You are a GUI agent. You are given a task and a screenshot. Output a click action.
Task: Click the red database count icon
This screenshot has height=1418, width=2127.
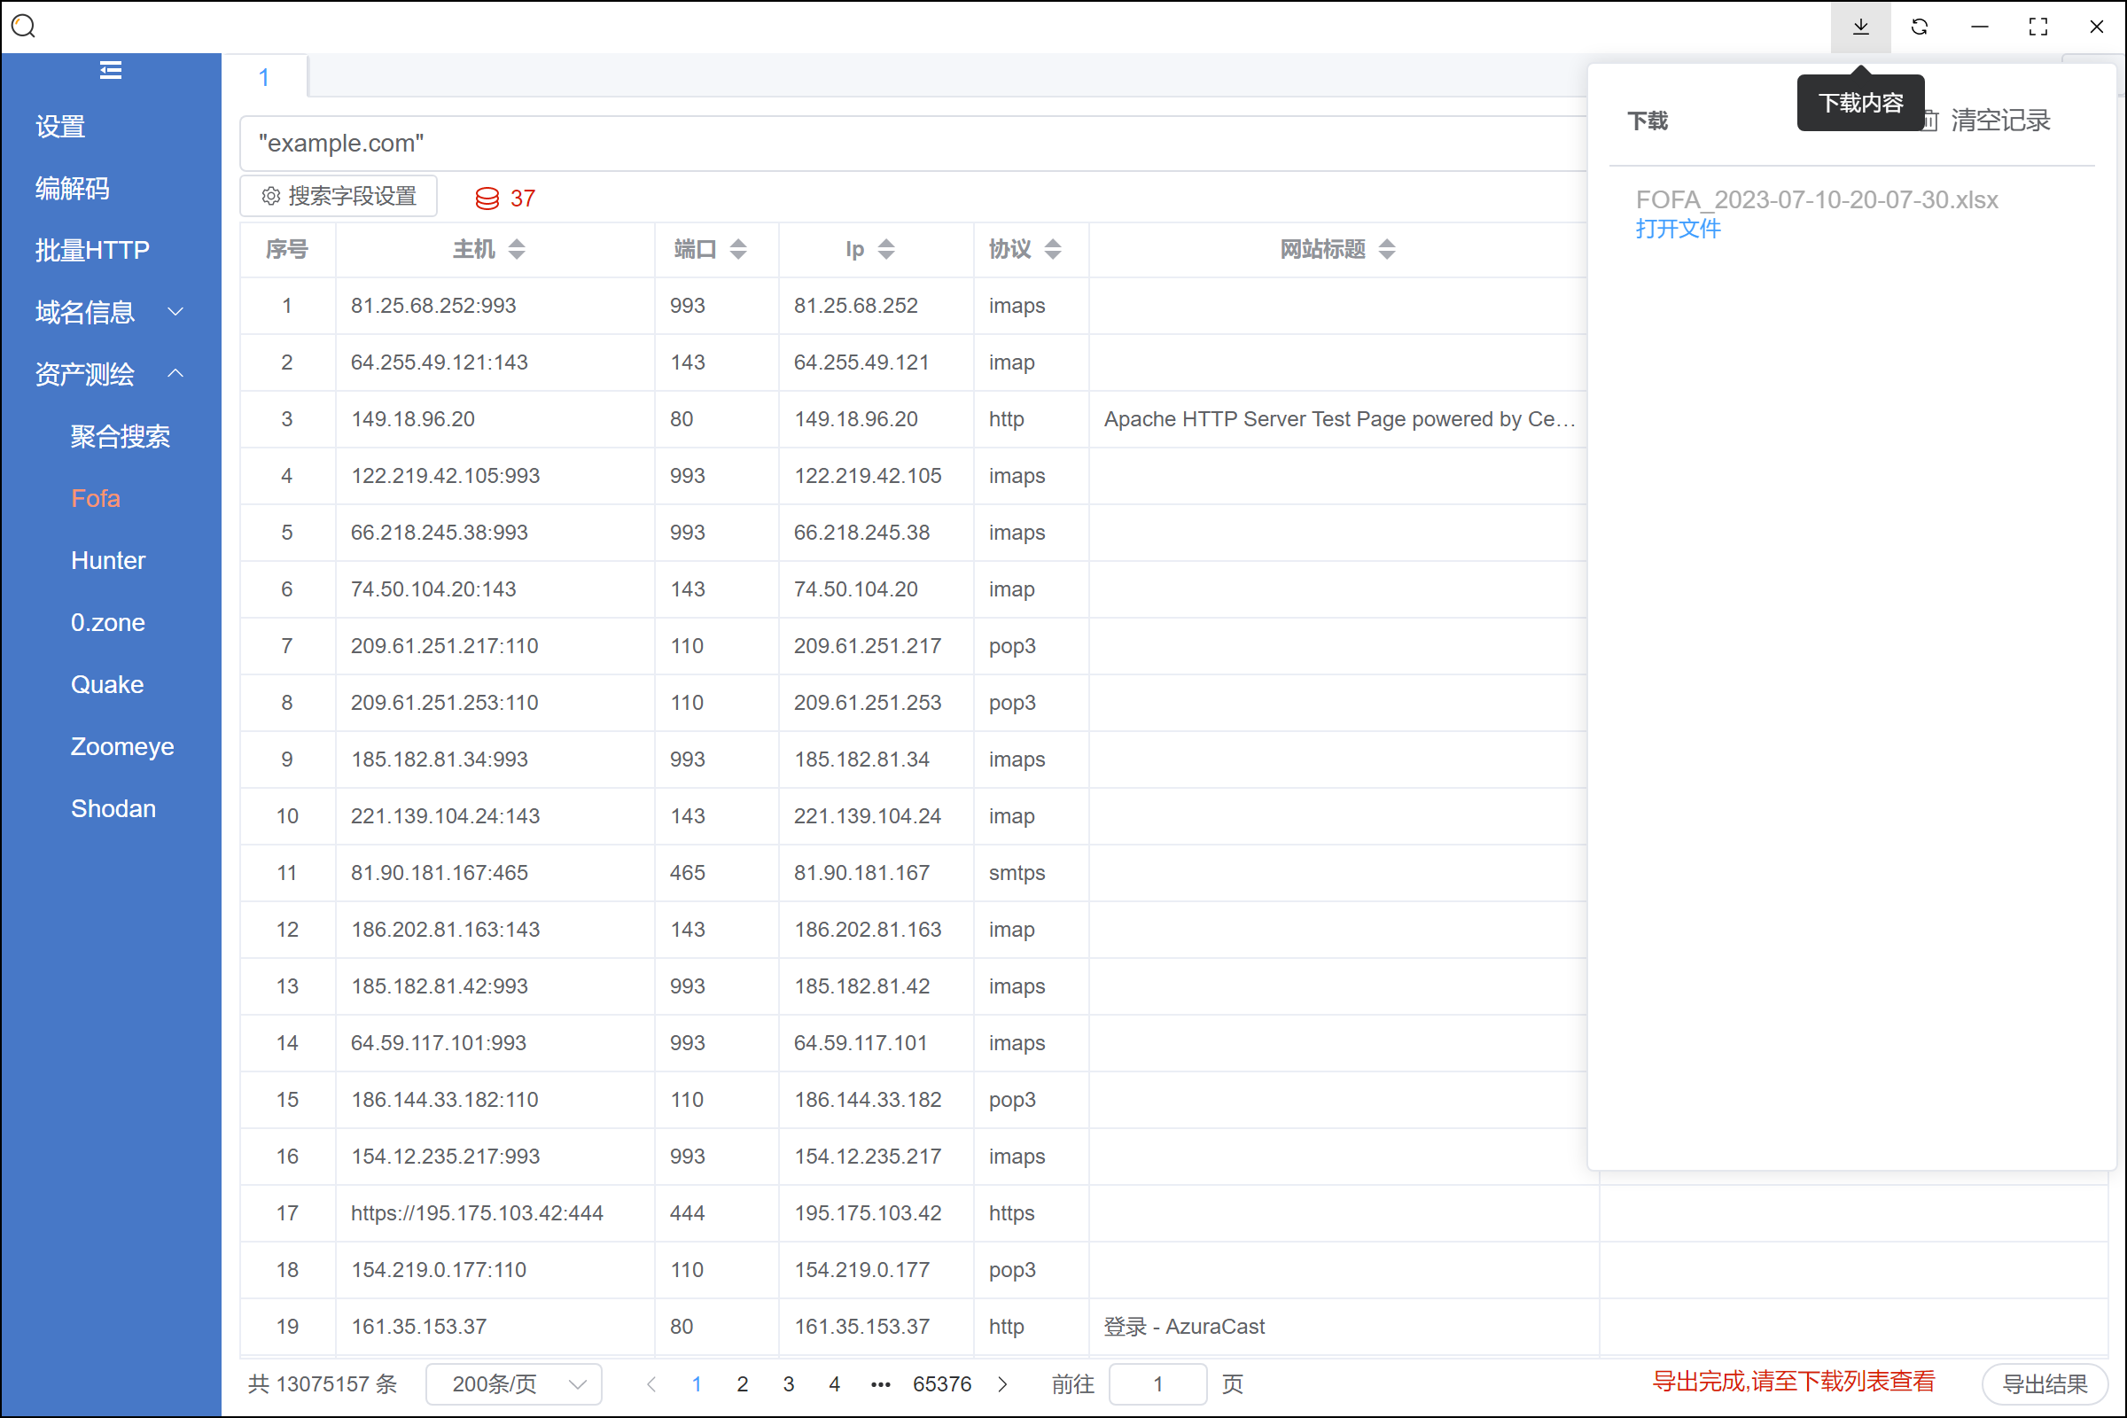click(487, 198)
